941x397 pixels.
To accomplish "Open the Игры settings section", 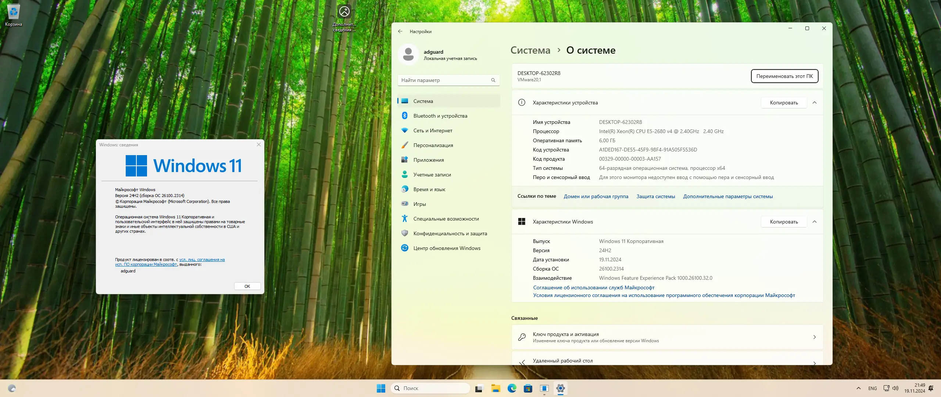I will [420, 204].
